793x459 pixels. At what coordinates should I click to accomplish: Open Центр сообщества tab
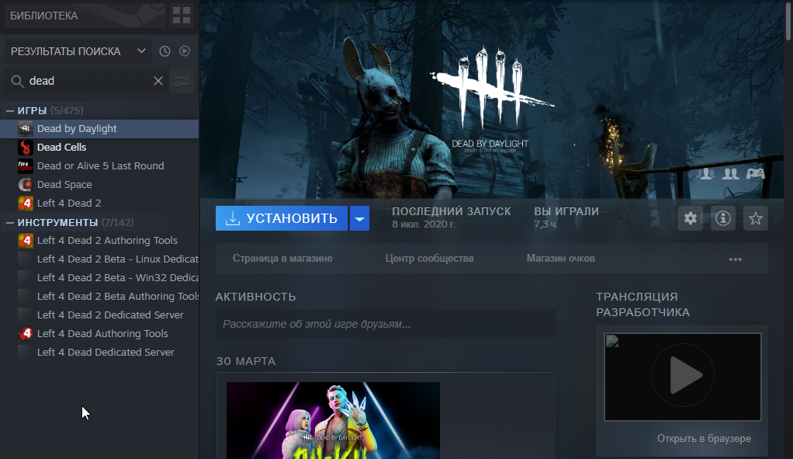point(429,258)
